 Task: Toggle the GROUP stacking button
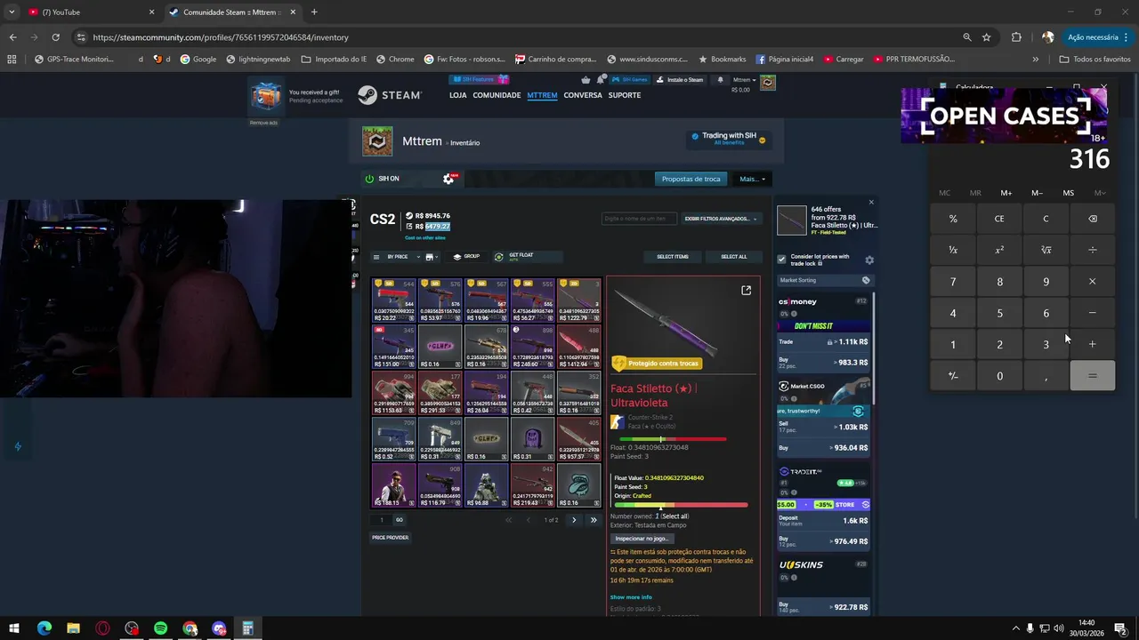[x=466, y=257]
